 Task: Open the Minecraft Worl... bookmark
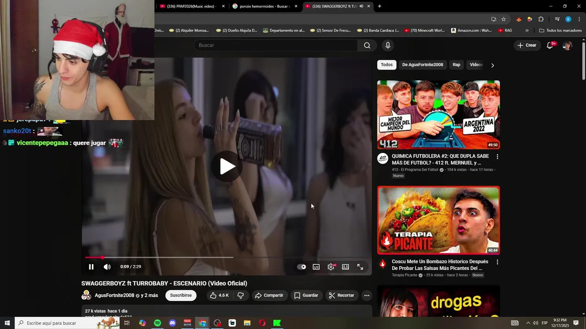pyautogui.click(x=424, y=31)
